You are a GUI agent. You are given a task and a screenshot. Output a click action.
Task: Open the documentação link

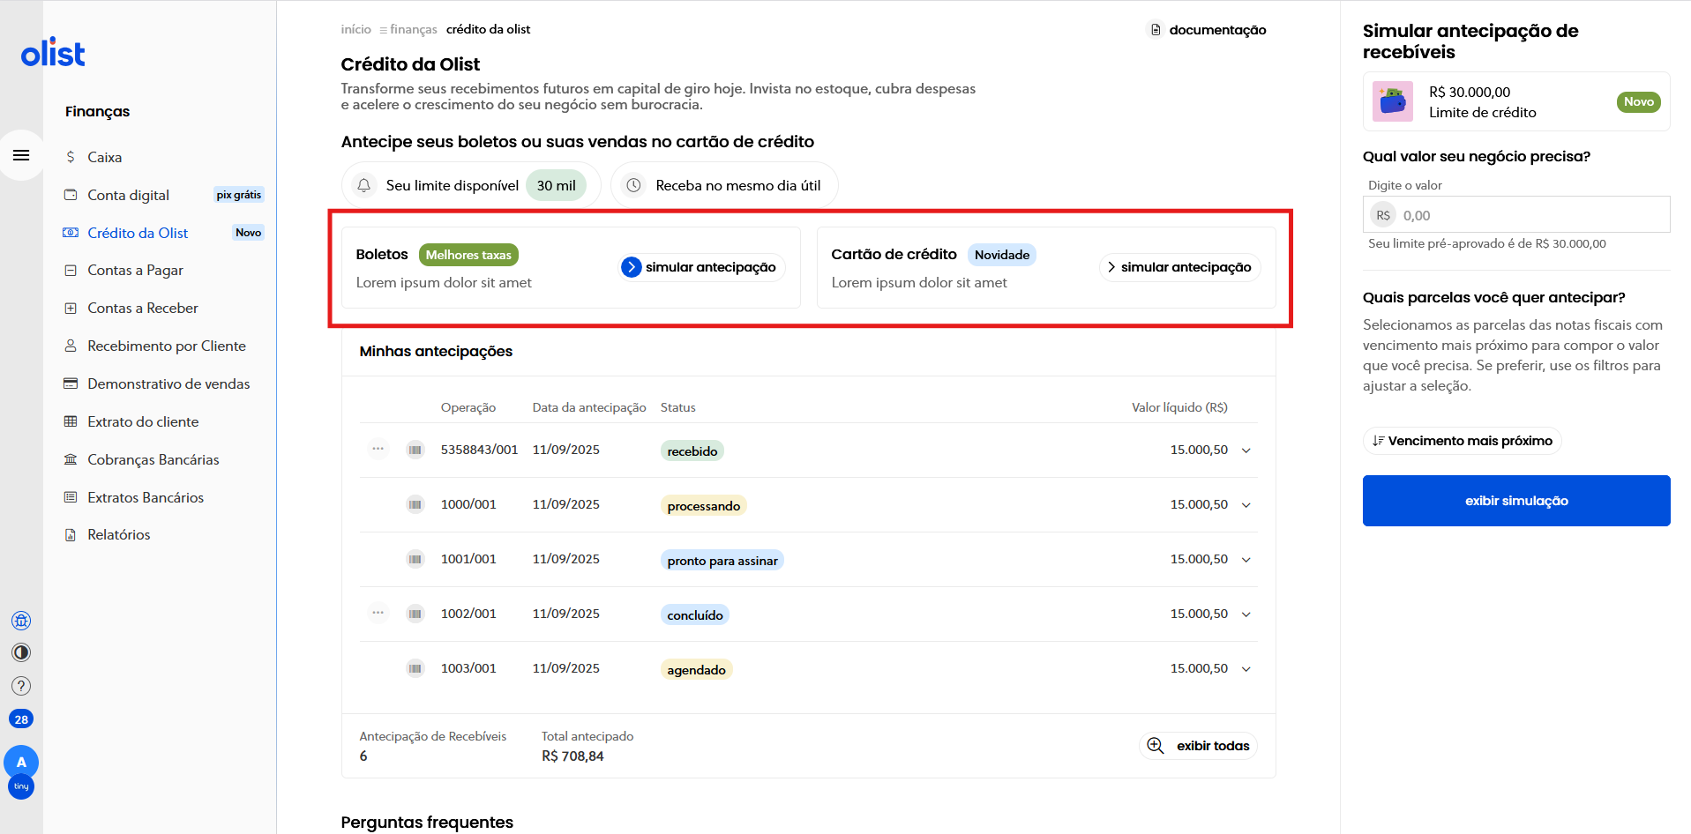(x=1208, y=30)
